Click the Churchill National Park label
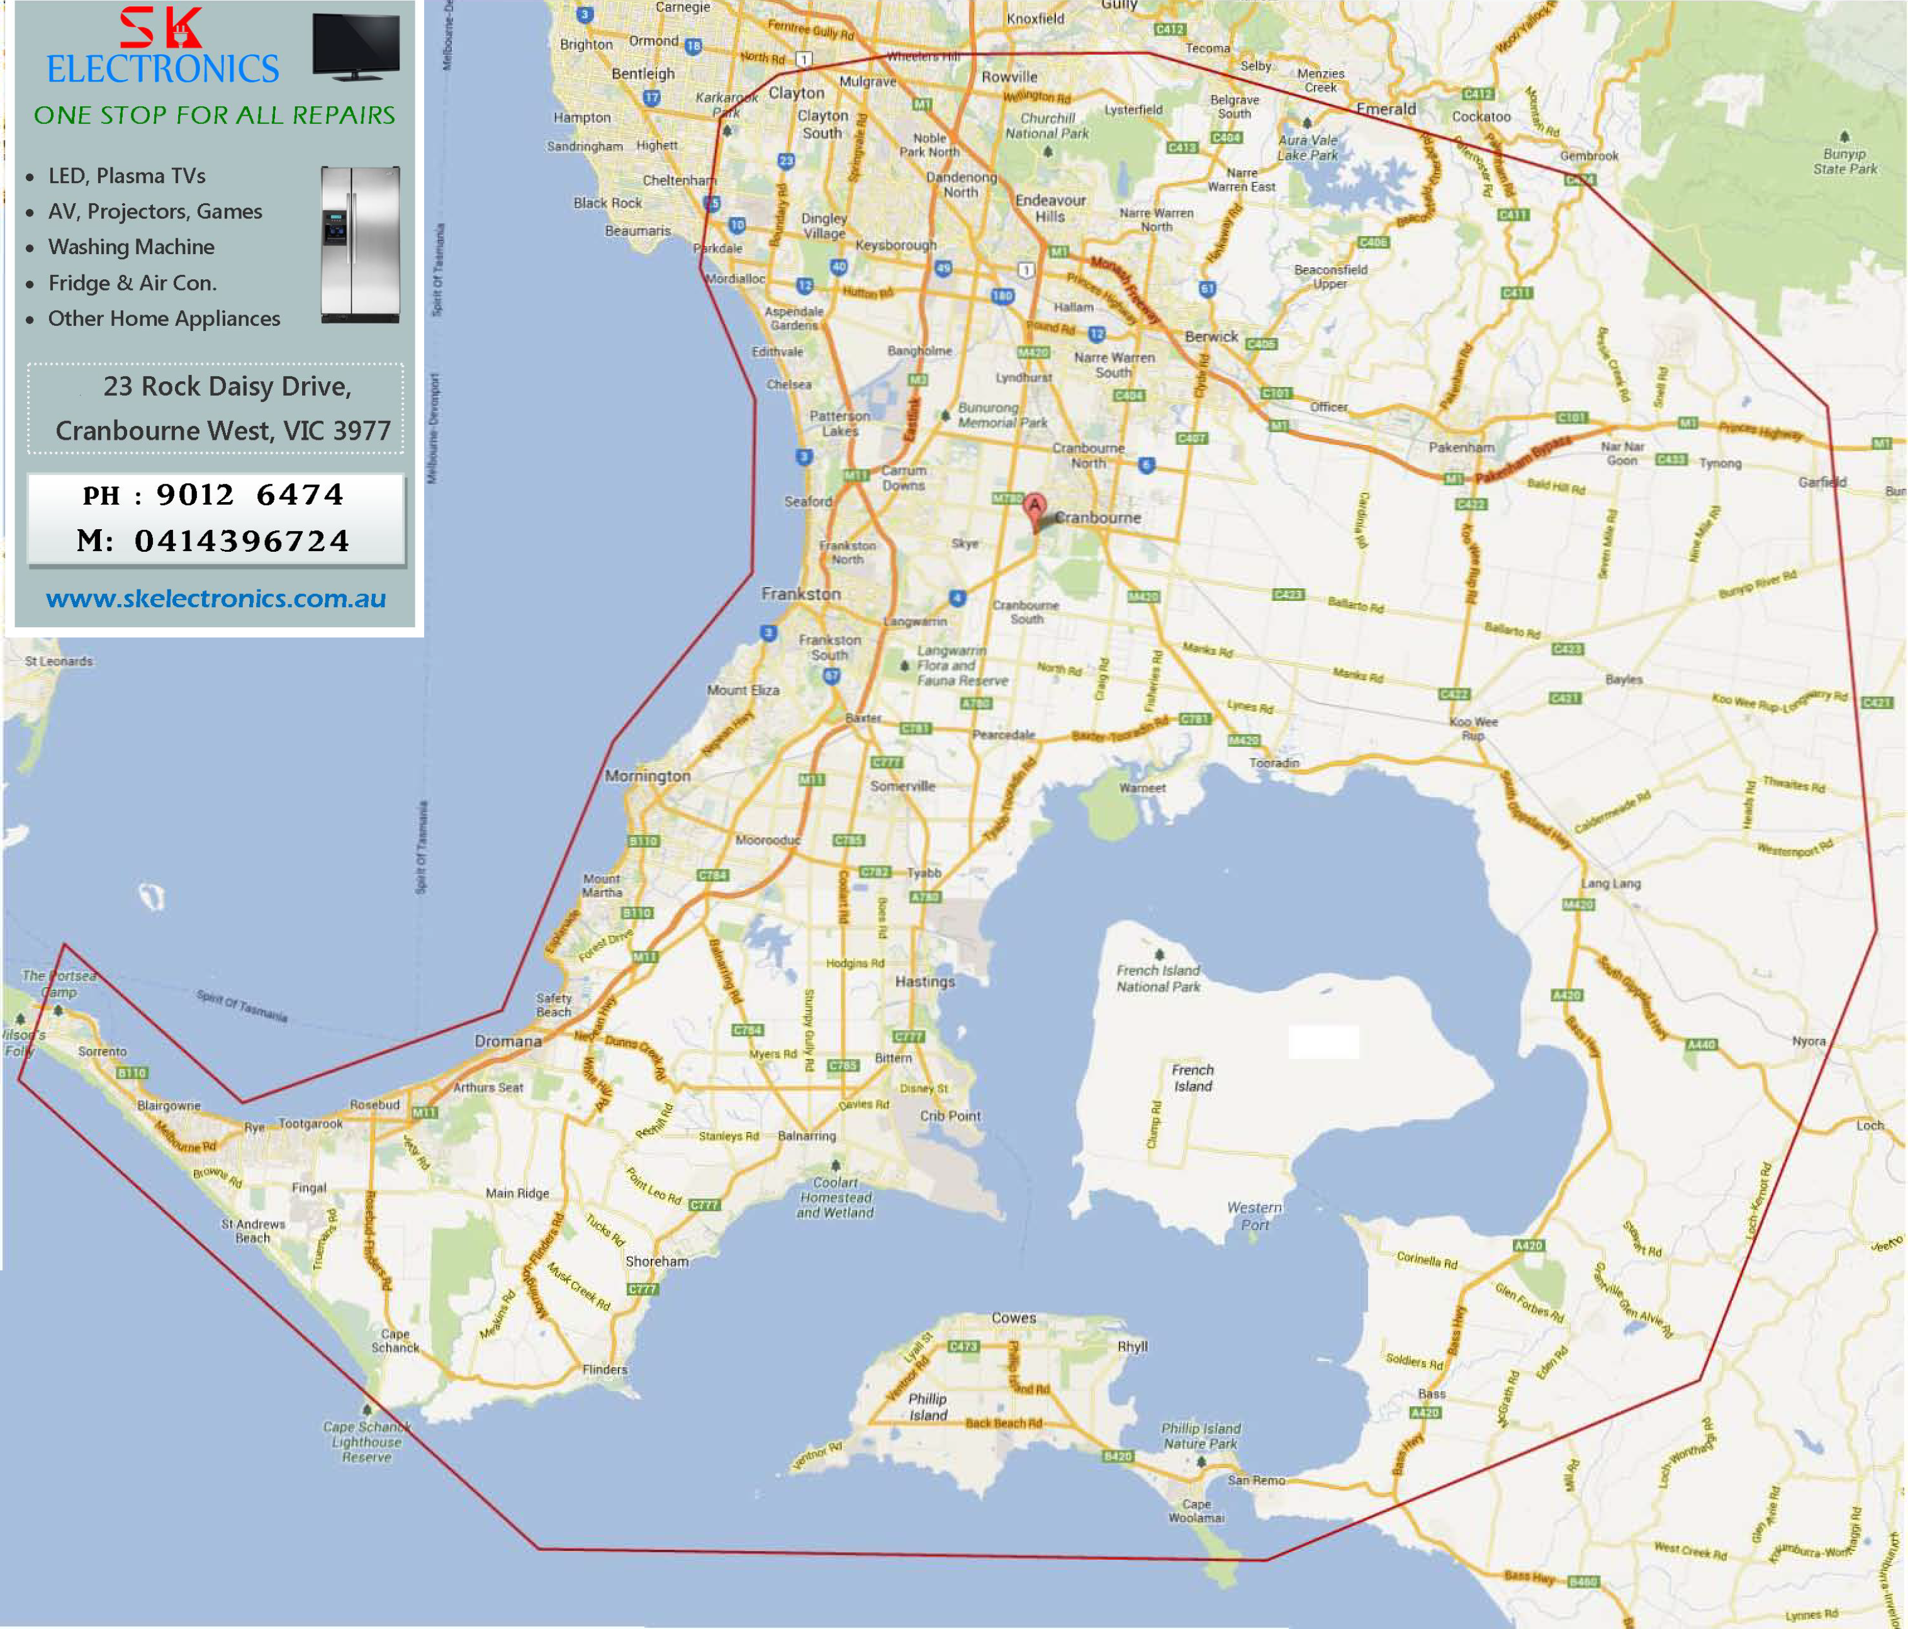Screen dimensions: 1908x1629 tap(1047, 126)
